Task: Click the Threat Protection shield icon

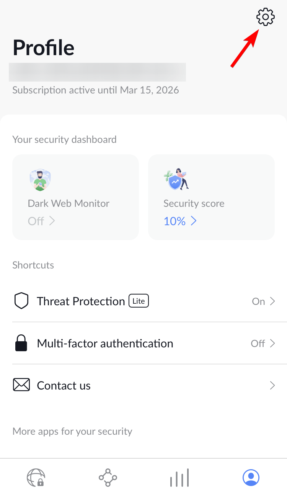Action: click(21, 301)
